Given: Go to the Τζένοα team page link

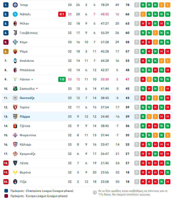Looking at the screenshot, I should pyautogui.click(x=25, y=126).
